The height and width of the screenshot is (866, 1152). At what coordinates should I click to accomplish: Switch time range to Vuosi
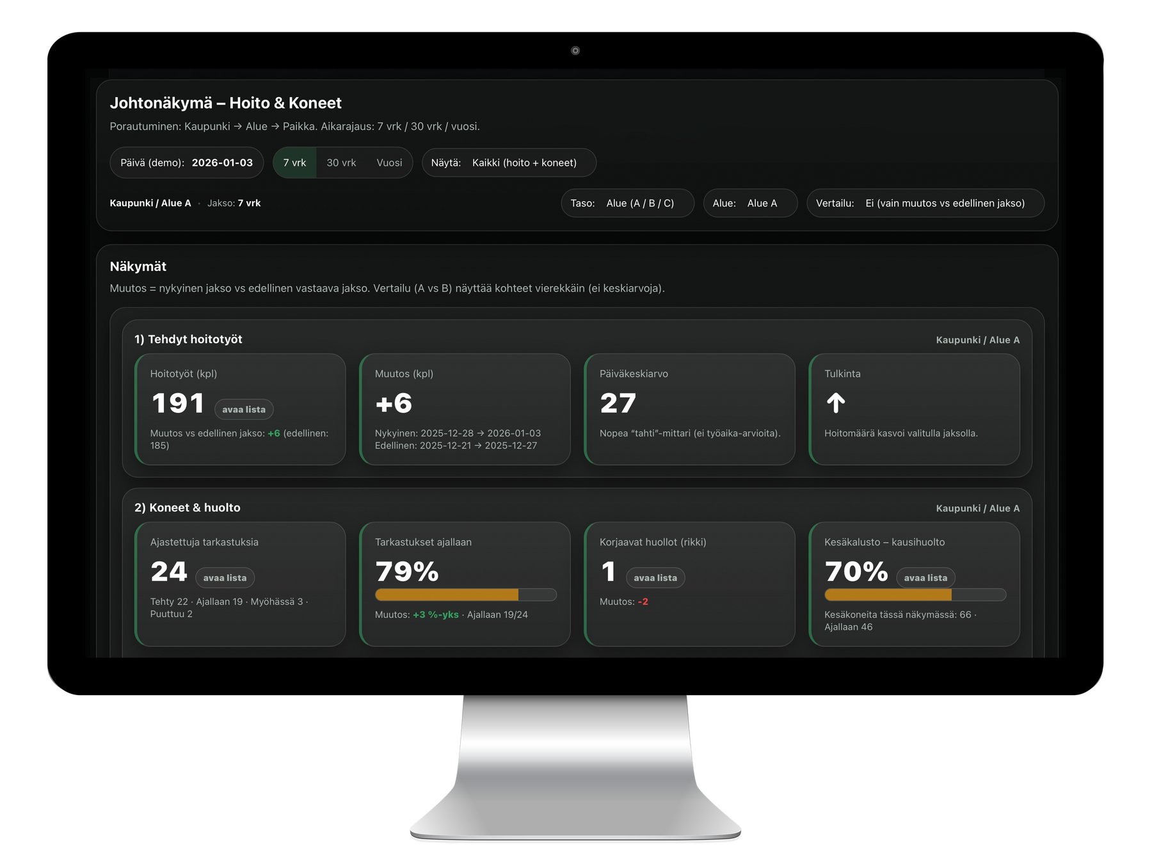[x=389, y=163]
